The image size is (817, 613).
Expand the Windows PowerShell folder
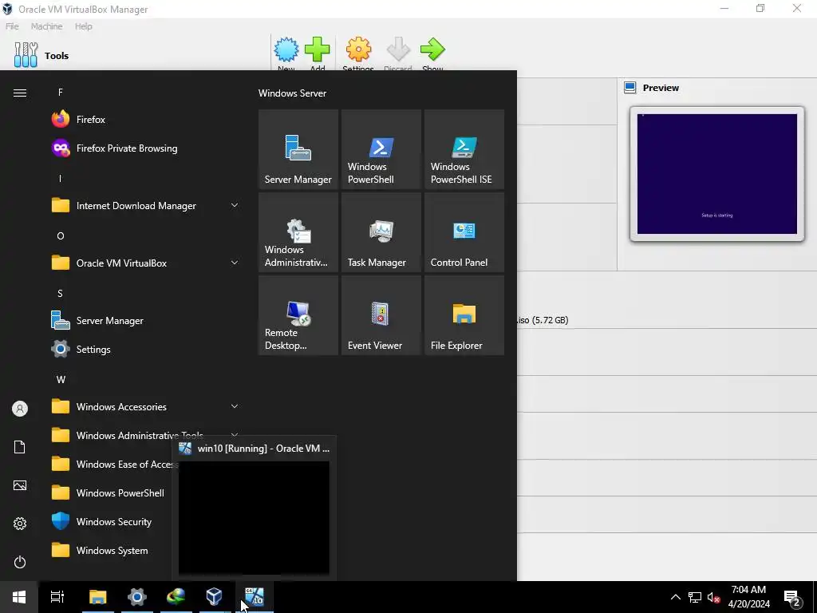point(109,493)
